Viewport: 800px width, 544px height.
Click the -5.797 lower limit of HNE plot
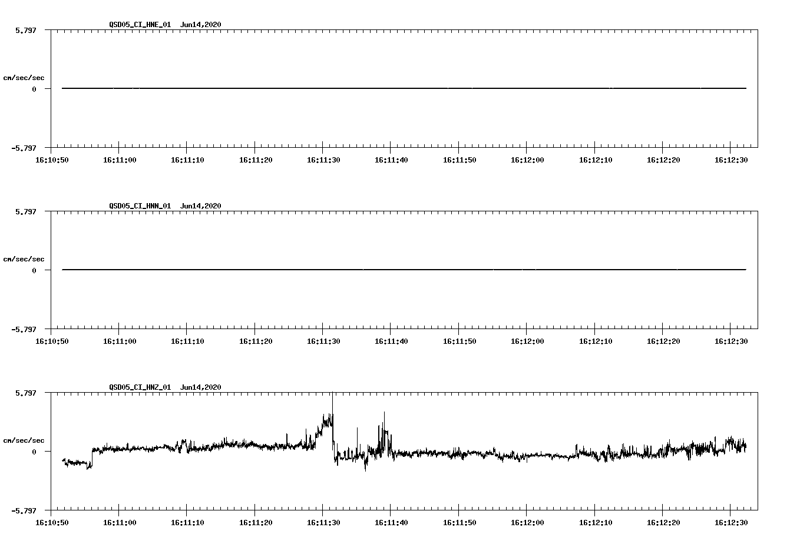pyautogui.click(x=24, y=148)
